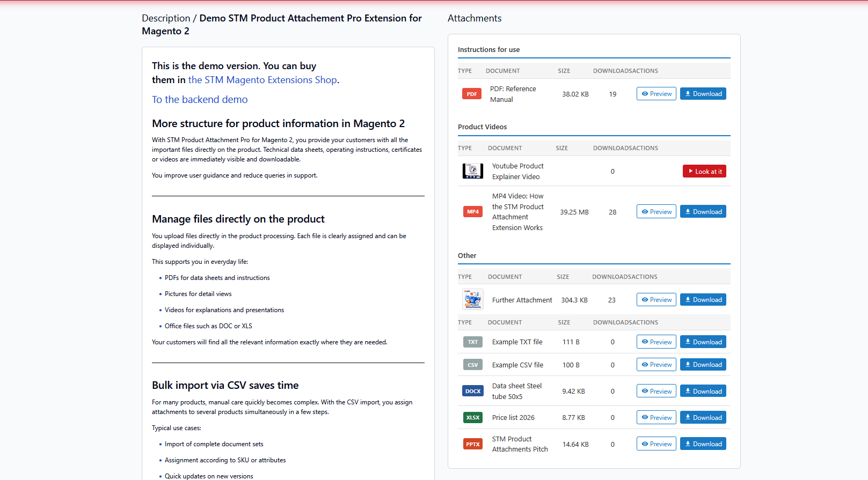Open the STM Magento Extensions Shop link
Viewport: 868px width, 480px height.
(262, 80)
